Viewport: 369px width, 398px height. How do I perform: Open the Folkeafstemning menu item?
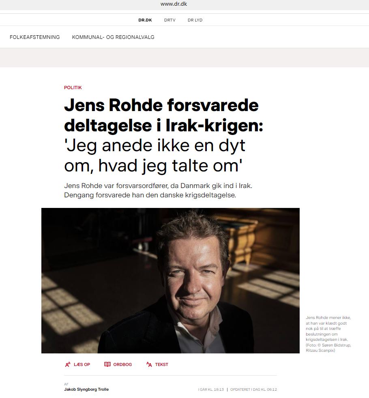(x=35, y=37)
